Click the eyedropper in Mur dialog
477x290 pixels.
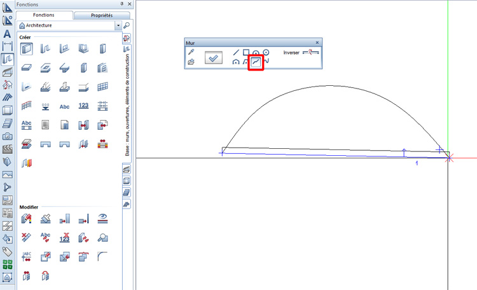click(x=191, y=52)
